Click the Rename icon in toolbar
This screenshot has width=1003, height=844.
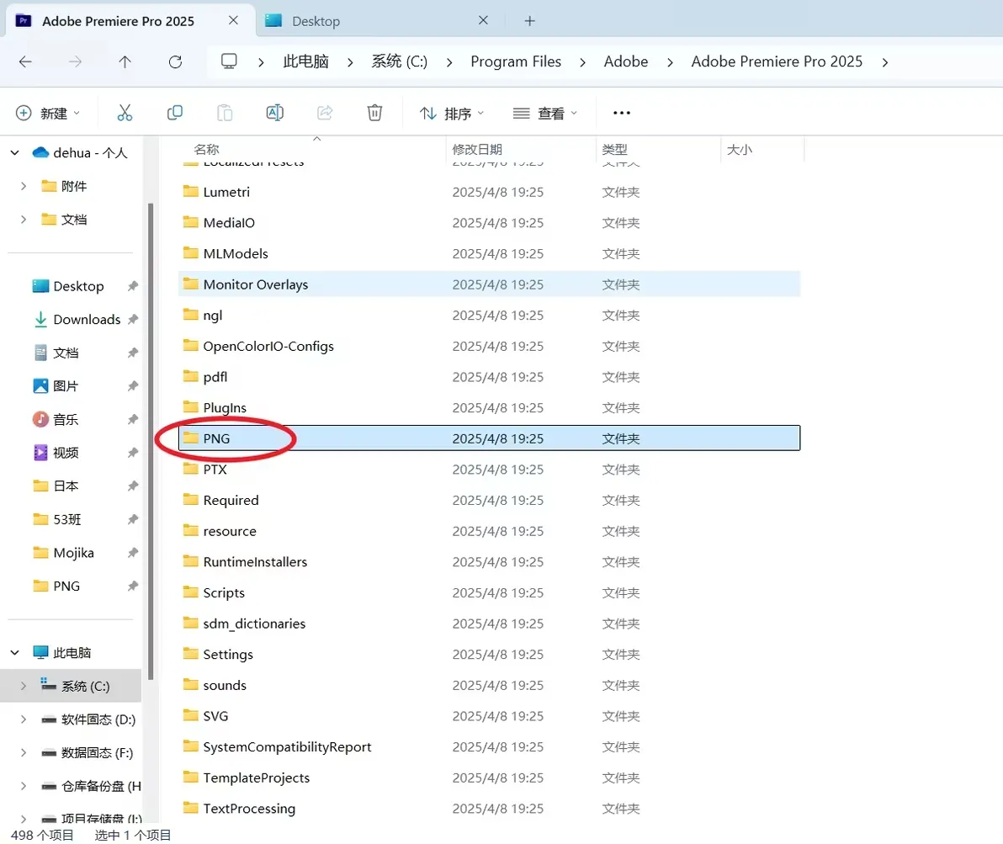coord(274,113)
